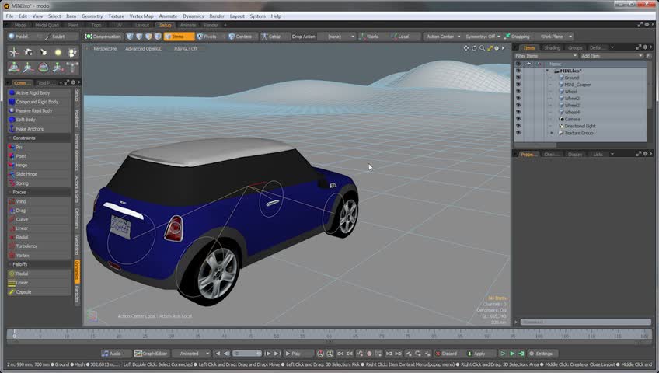Pick the Capsule falloff
Image resolution: width=659 pixels, height=373 pixels.
point(23,292)
